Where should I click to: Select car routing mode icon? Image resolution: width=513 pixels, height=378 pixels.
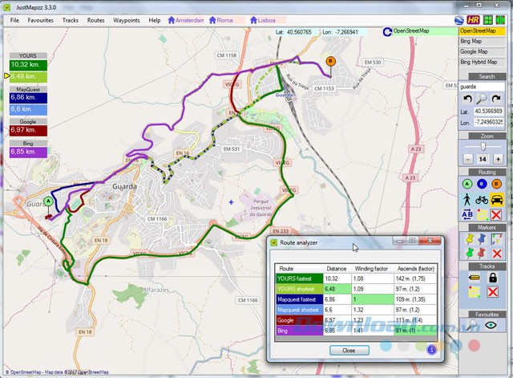[x=497, y=200]
